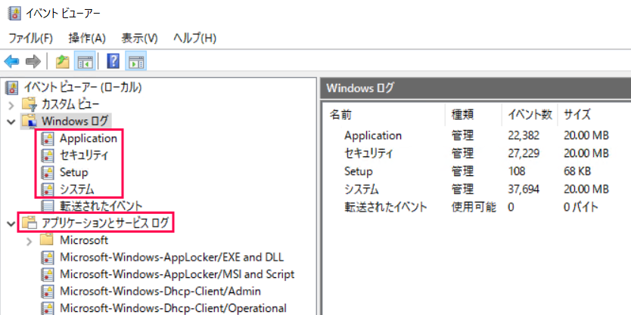
Task: Click the Windows ログ folder icon
Action: click(x=30, y=121)
